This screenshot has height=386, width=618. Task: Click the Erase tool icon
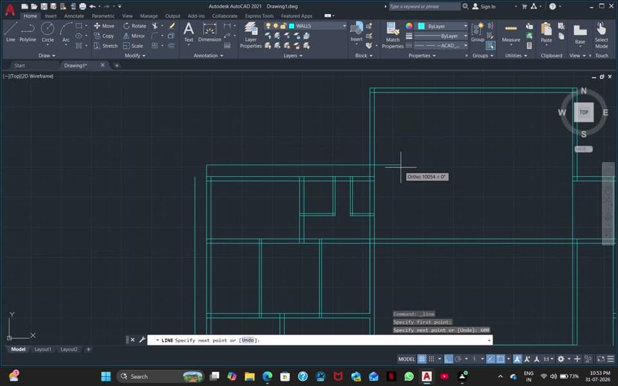point(172,26)
